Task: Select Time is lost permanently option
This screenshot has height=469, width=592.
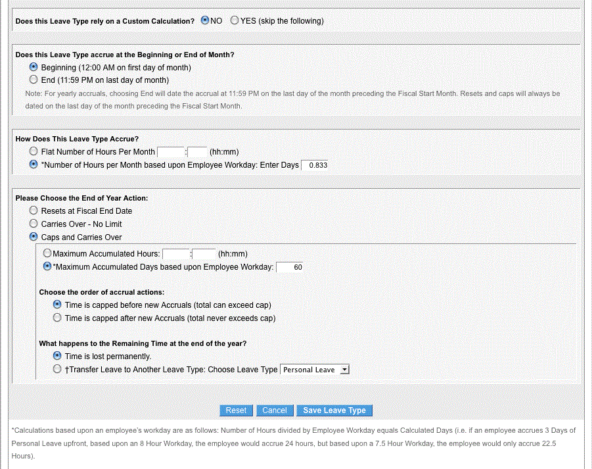Action: click(57, 356)
